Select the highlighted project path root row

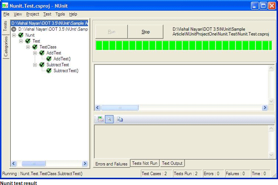(x=49, y=23)
